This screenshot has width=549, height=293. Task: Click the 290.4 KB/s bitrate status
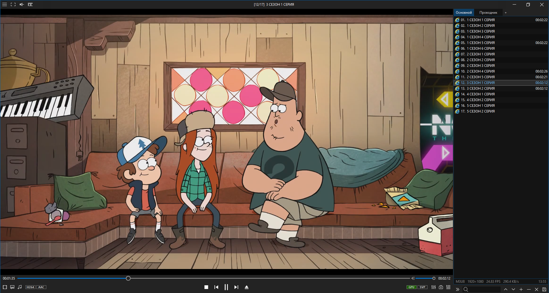(511, 281)
